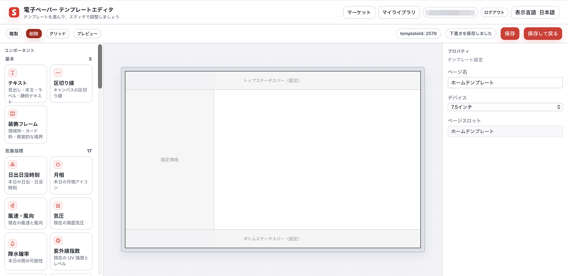Screen dimensions: 568x276
Task: Click the ログアウト button
Action: pos(494,12)
